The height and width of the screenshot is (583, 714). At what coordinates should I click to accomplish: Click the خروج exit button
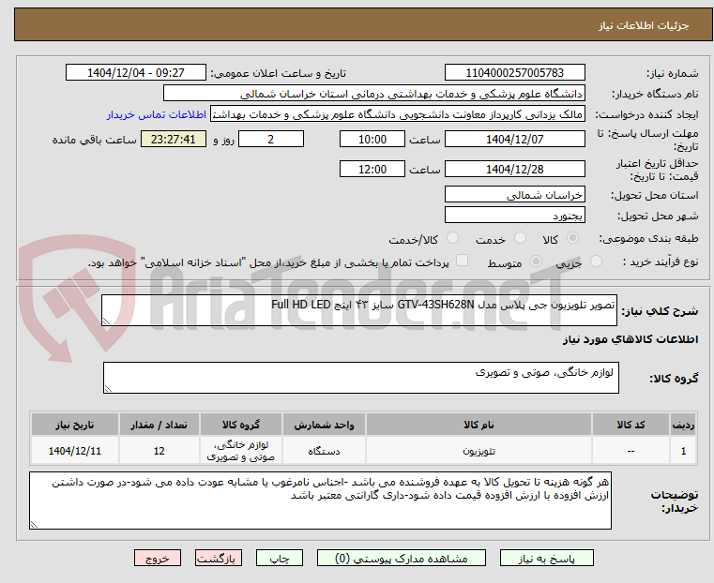pyautogui.click(x=157, y=559)
